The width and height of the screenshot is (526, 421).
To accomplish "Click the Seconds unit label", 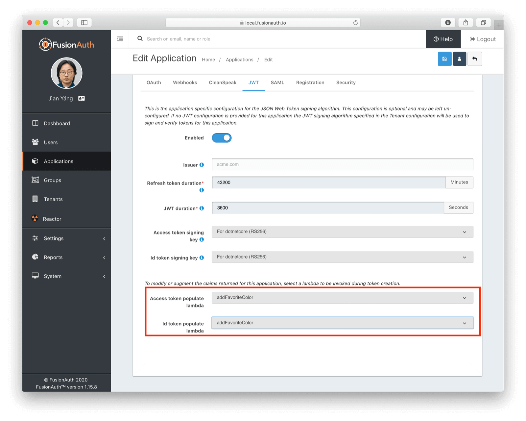I will coord(459,208).
